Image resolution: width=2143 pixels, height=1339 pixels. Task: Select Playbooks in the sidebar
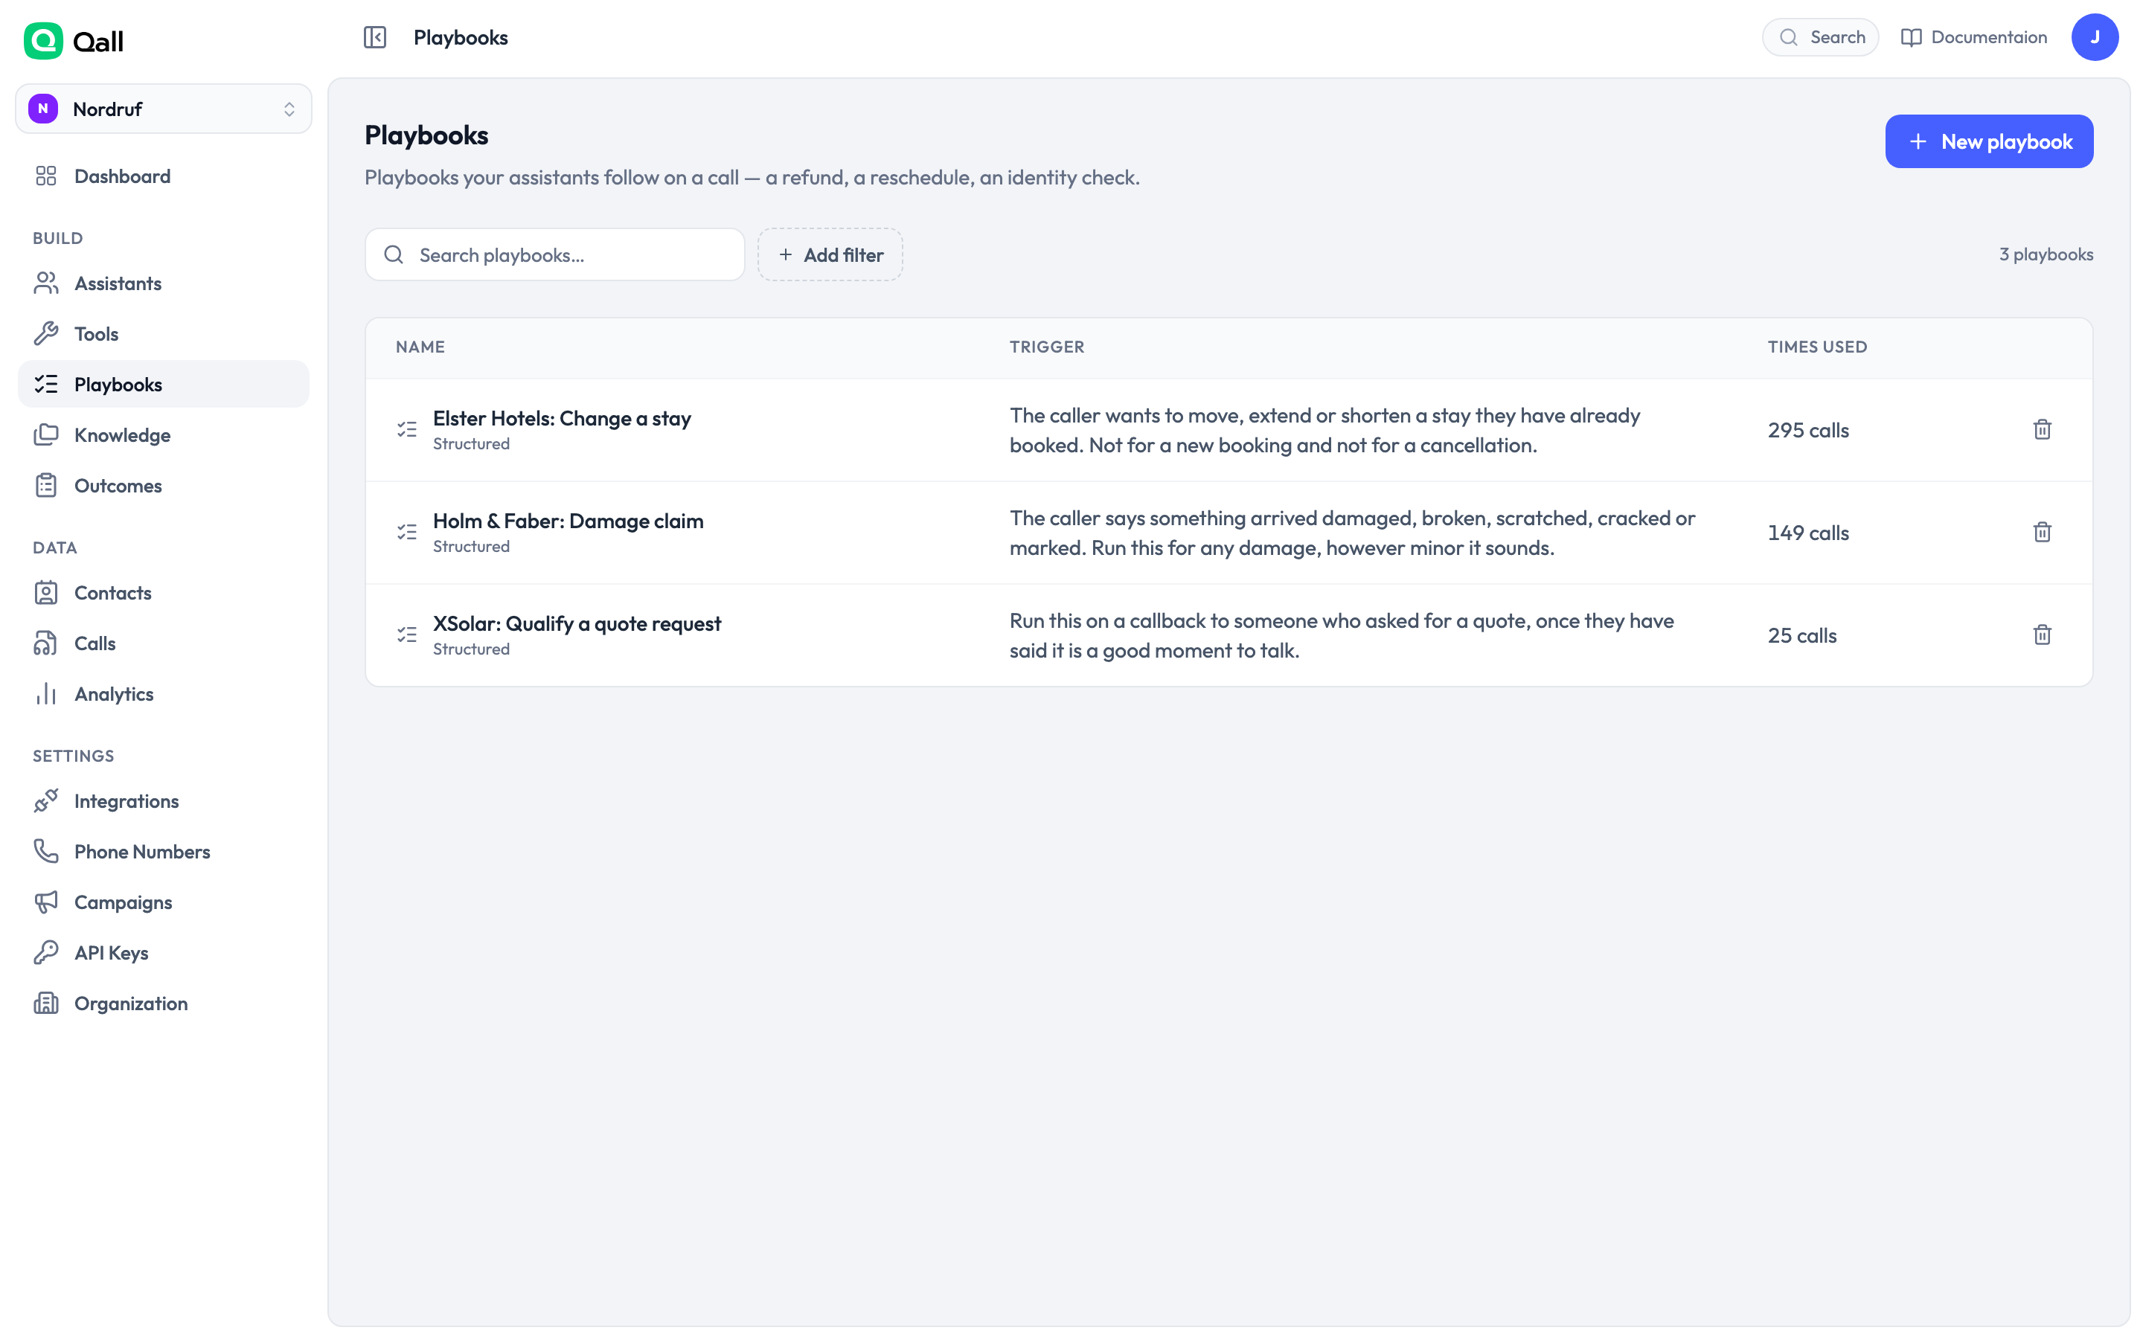pyautogui.click(x=164, y=385)
